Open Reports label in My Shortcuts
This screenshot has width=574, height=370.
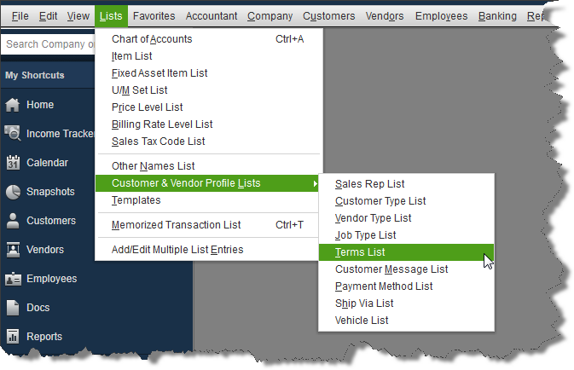(44, 337)
